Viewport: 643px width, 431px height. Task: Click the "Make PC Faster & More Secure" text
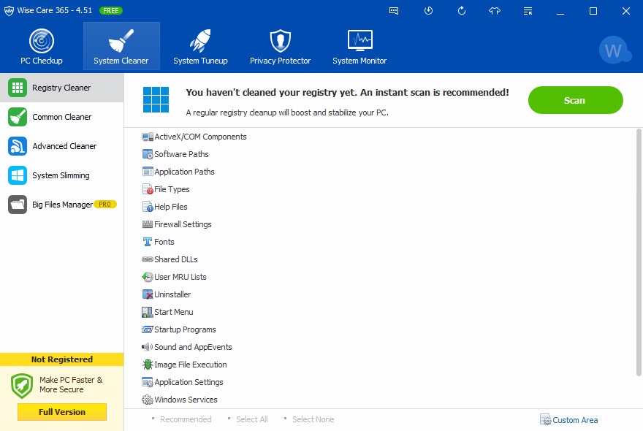pyautogui.click(x=71, y=385)
